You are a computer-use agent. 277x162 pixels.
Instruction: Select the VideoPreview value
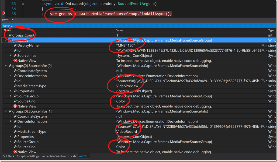point(127,86)
